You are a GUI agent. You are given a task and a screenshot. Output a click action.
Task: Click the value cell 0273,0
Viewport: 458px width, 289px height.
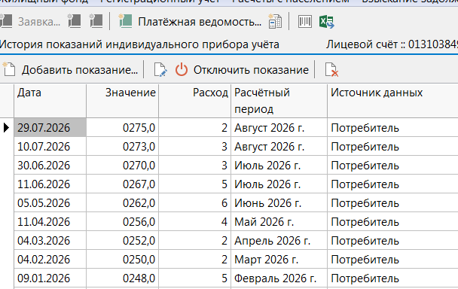tap(122, 146)
